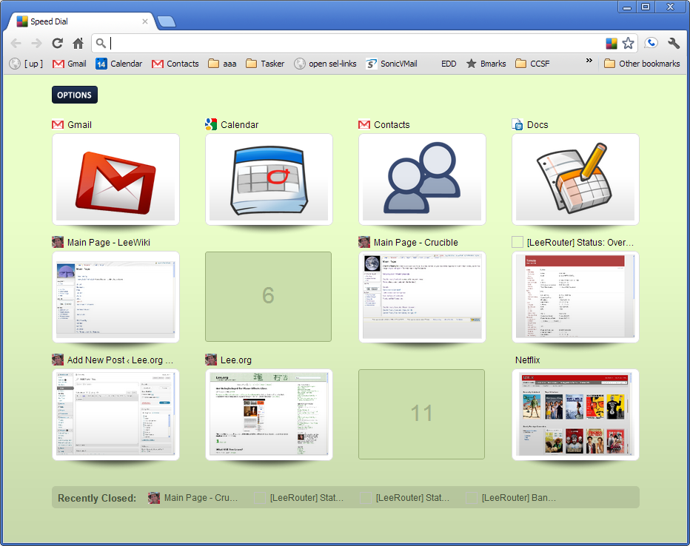
Task: Click the Speed Dial extension icon in address bar
Action: [x=612, y=43]
